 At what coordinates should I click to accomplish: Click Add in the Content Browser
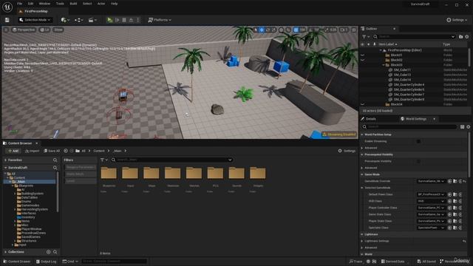[13, 151]
